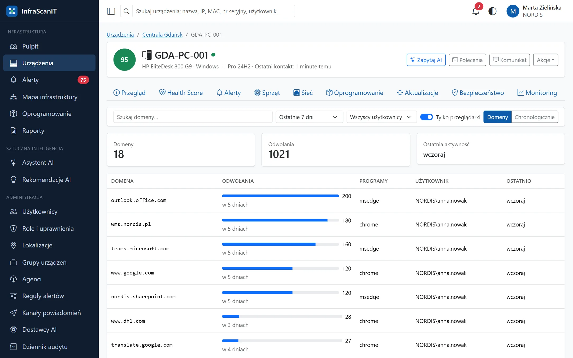The image size is (573, 358).
Task: Open the Monitoring tab
Action: pyautogui.click(x=537, y=93)
